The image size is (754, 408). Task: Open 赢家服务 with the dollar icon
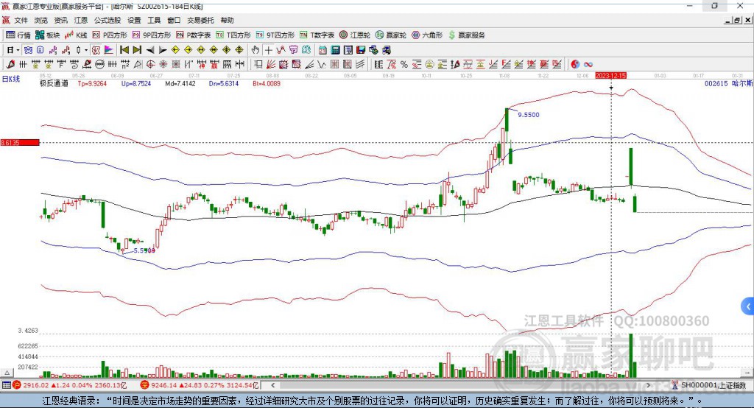tap(466, 35)
